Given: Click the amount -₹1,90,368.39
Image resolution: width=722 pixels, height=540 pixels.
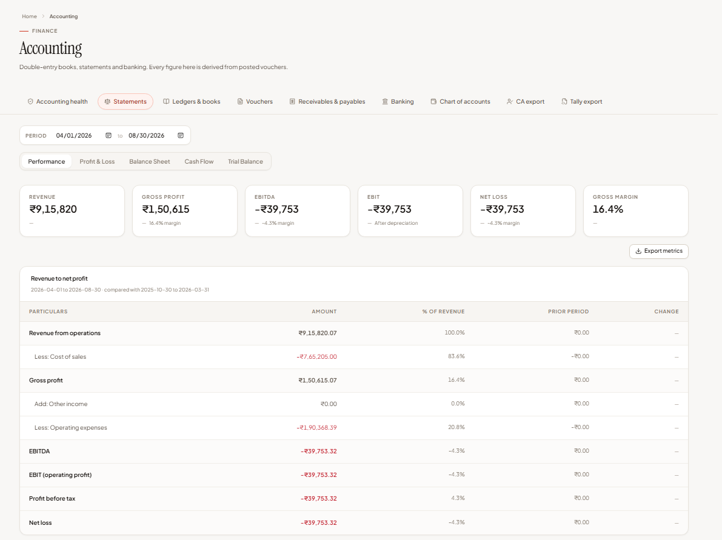Looking at the screenshot, I should [317, 428].
